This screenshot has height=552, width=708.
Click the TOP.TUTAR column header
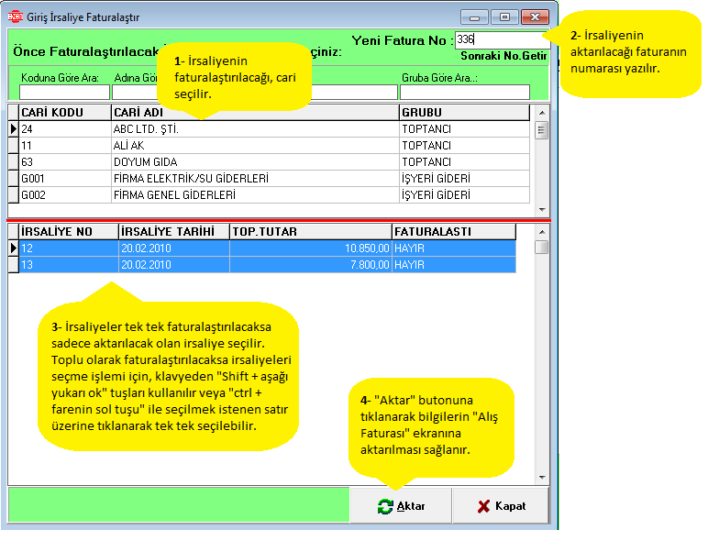[x=310, y=232]
